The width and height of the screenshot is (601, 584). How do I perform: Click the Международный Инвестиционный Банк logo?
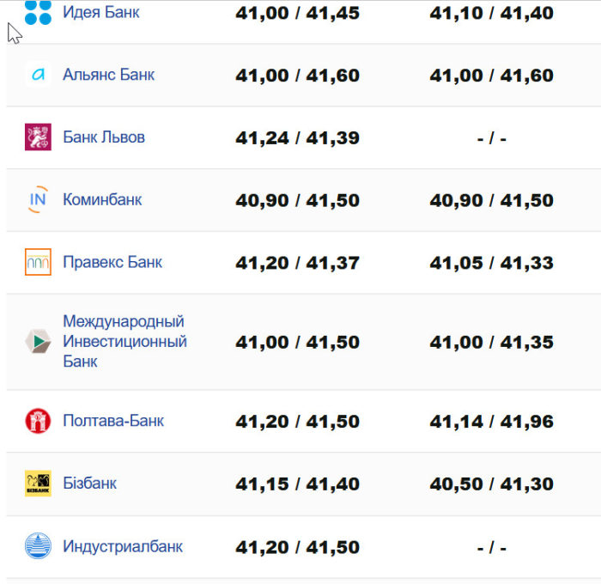(x=38, y=342)
